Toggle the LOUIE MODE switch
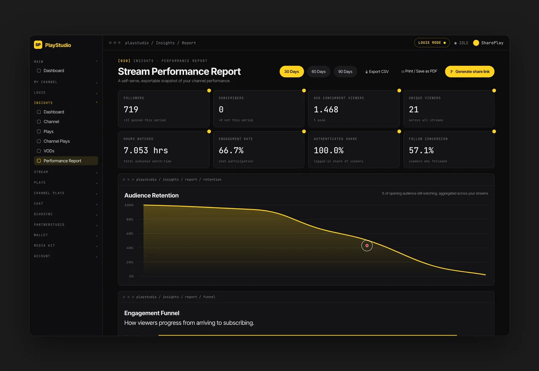 432,43
